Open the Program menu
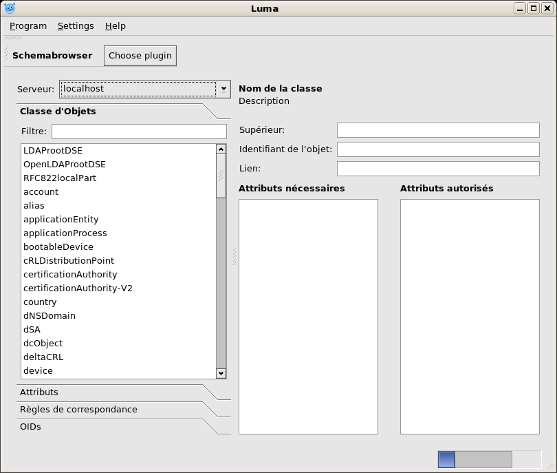557x473 pixels. point(28,26)
